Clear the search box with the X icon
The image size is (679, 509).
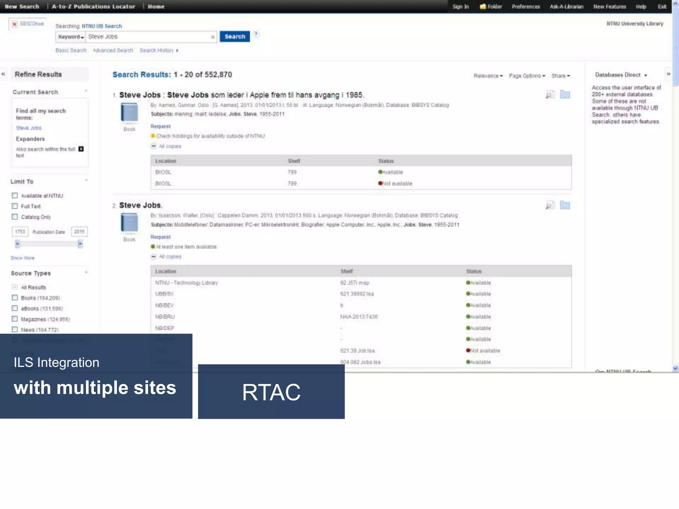click(x=213, y=37)
